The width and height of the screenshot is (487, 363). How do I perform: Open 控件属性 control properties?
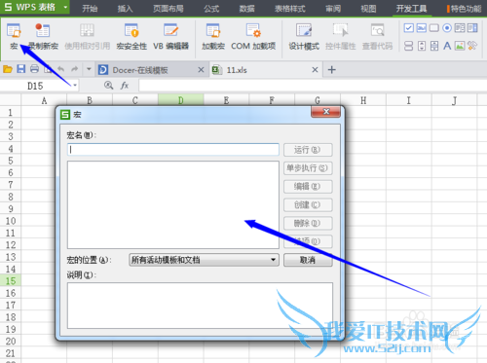(x=340, y=36)
